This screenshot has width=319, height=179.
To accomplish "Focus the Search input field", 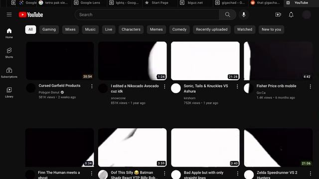I will [147, 14].
